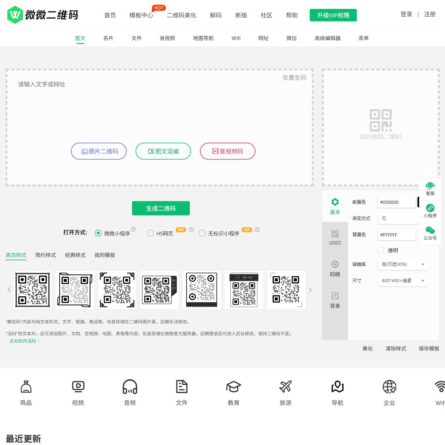The image size is (445, 445).
Task: Select the 商品 bottle icon
Action: pos(26,387)
